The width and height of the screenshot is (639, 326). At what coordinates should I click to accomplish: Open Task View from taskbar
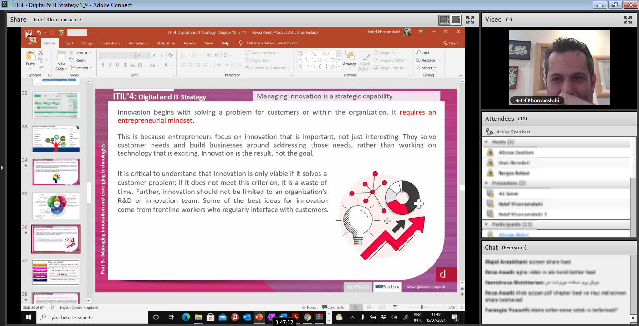171,317
